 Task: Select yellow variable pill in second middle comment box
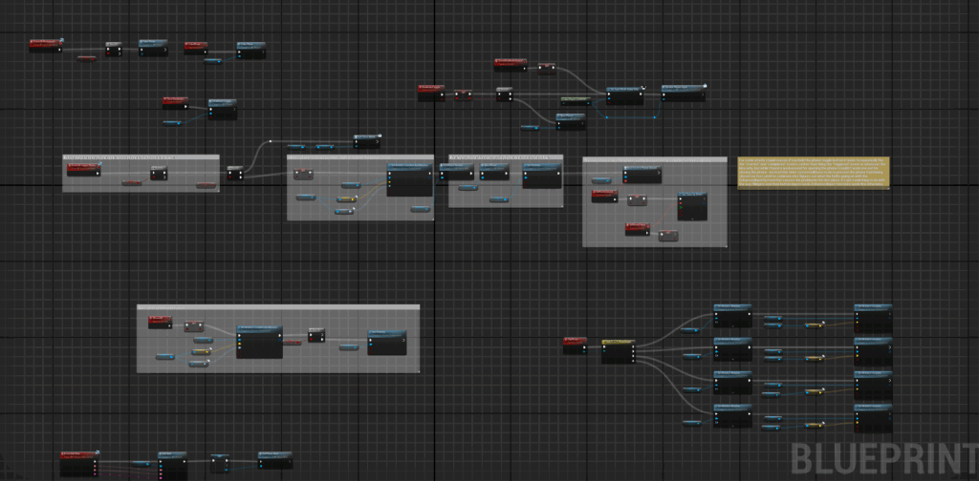click(345, 199)
